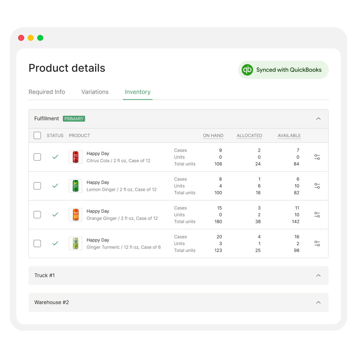Collapse the Fulfillment section chevron

pyautogui.click(x=318, y=119)
